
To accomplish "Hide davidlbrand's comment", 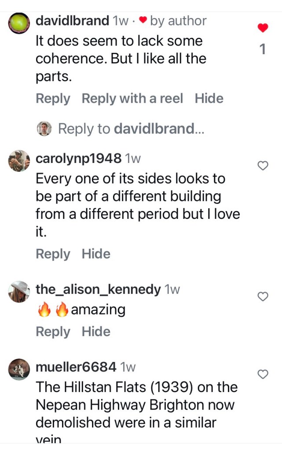I will click(209, 99).
